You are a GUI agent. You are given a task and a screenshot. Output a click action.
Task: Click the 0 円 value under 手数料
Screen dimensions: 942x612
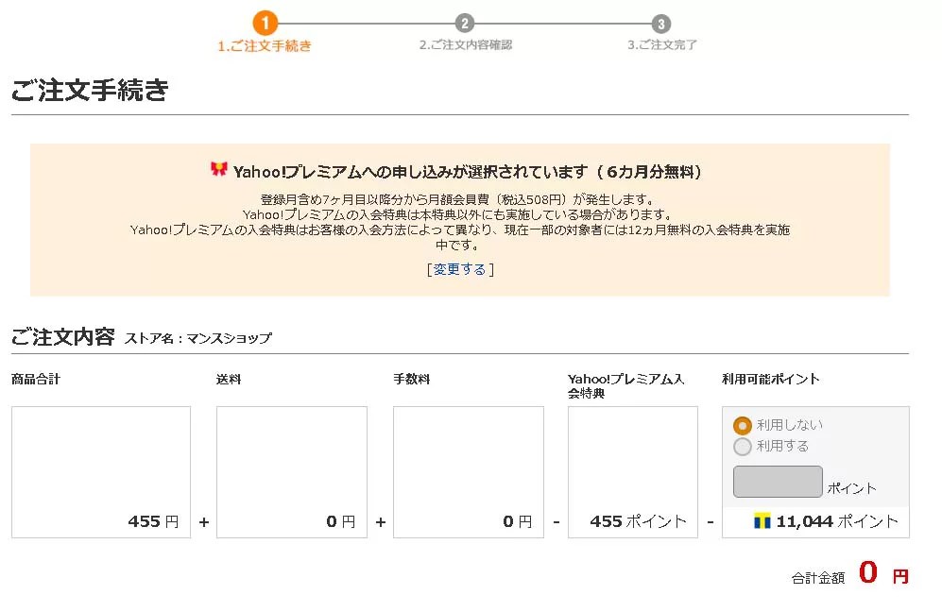click(x=518, y=521)
